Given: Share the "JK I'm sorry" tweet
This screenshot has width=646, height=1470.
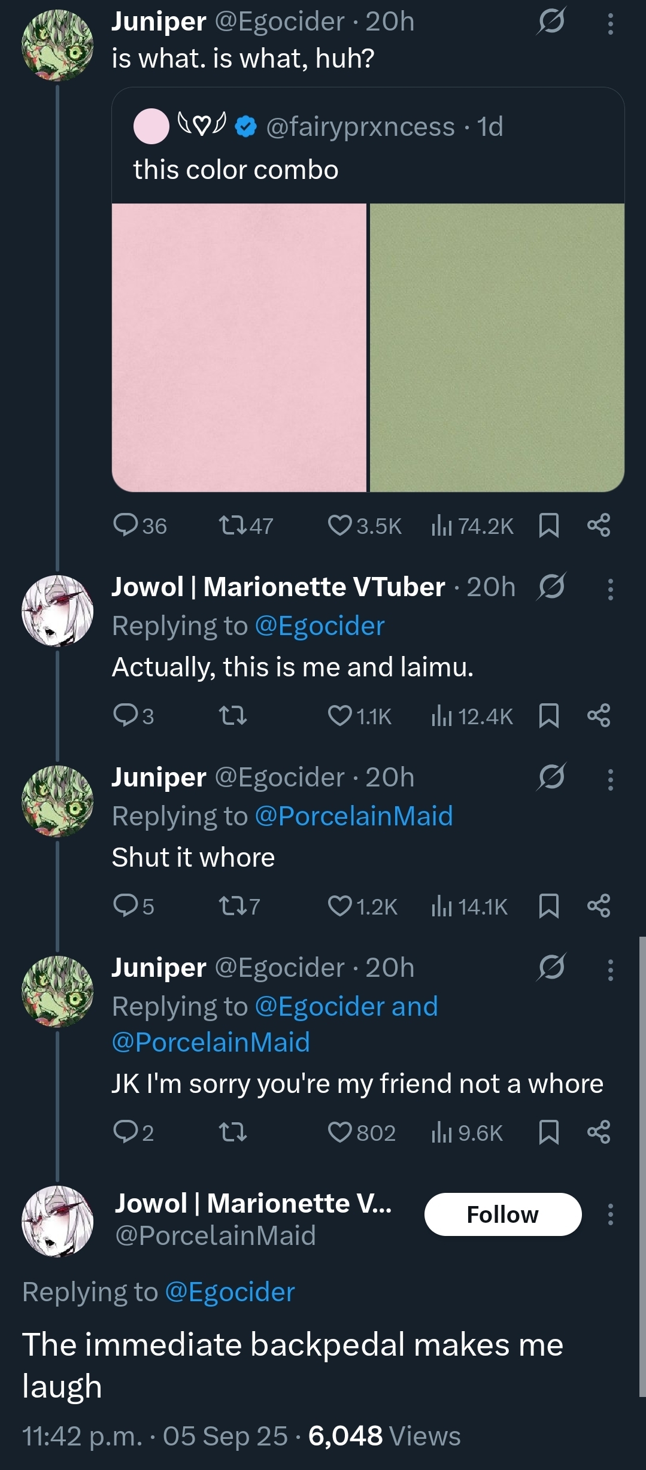Looking at the screenshot, I should 599,1132.
